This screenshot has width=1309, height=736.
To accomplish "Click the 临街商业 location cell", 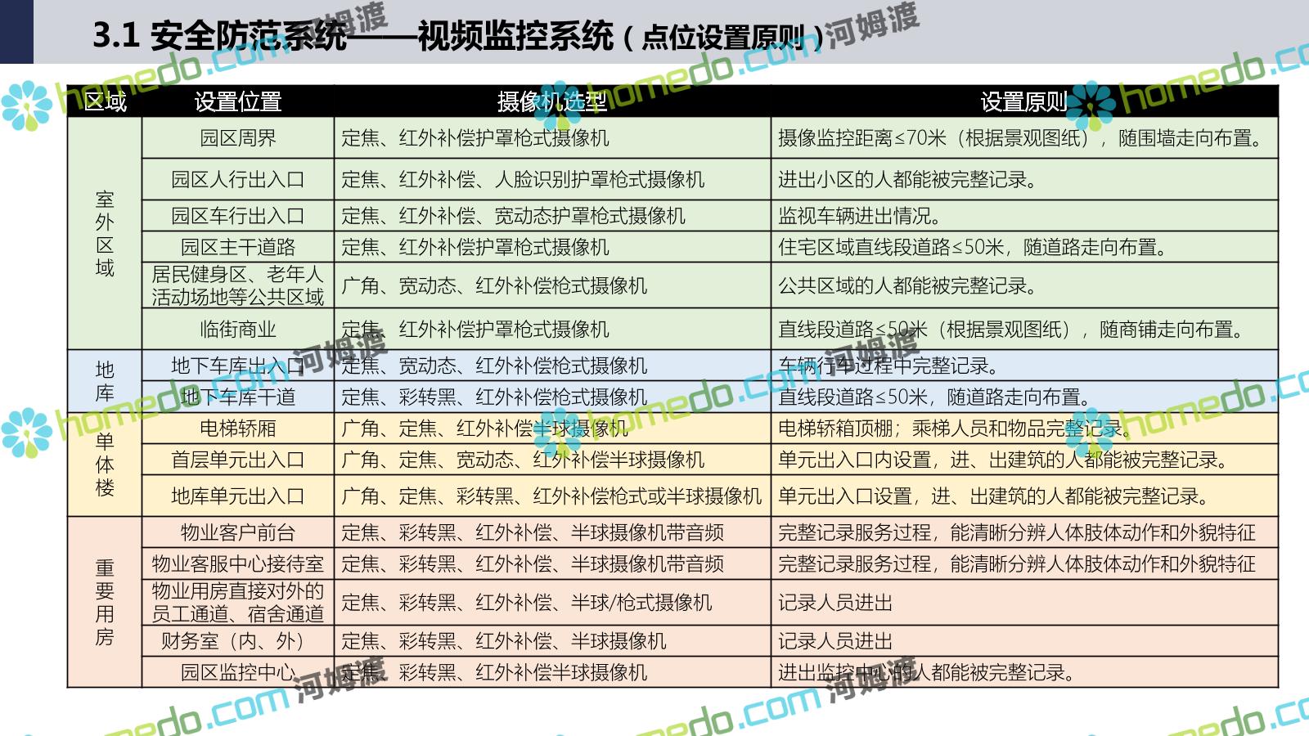I will (237, 329).
